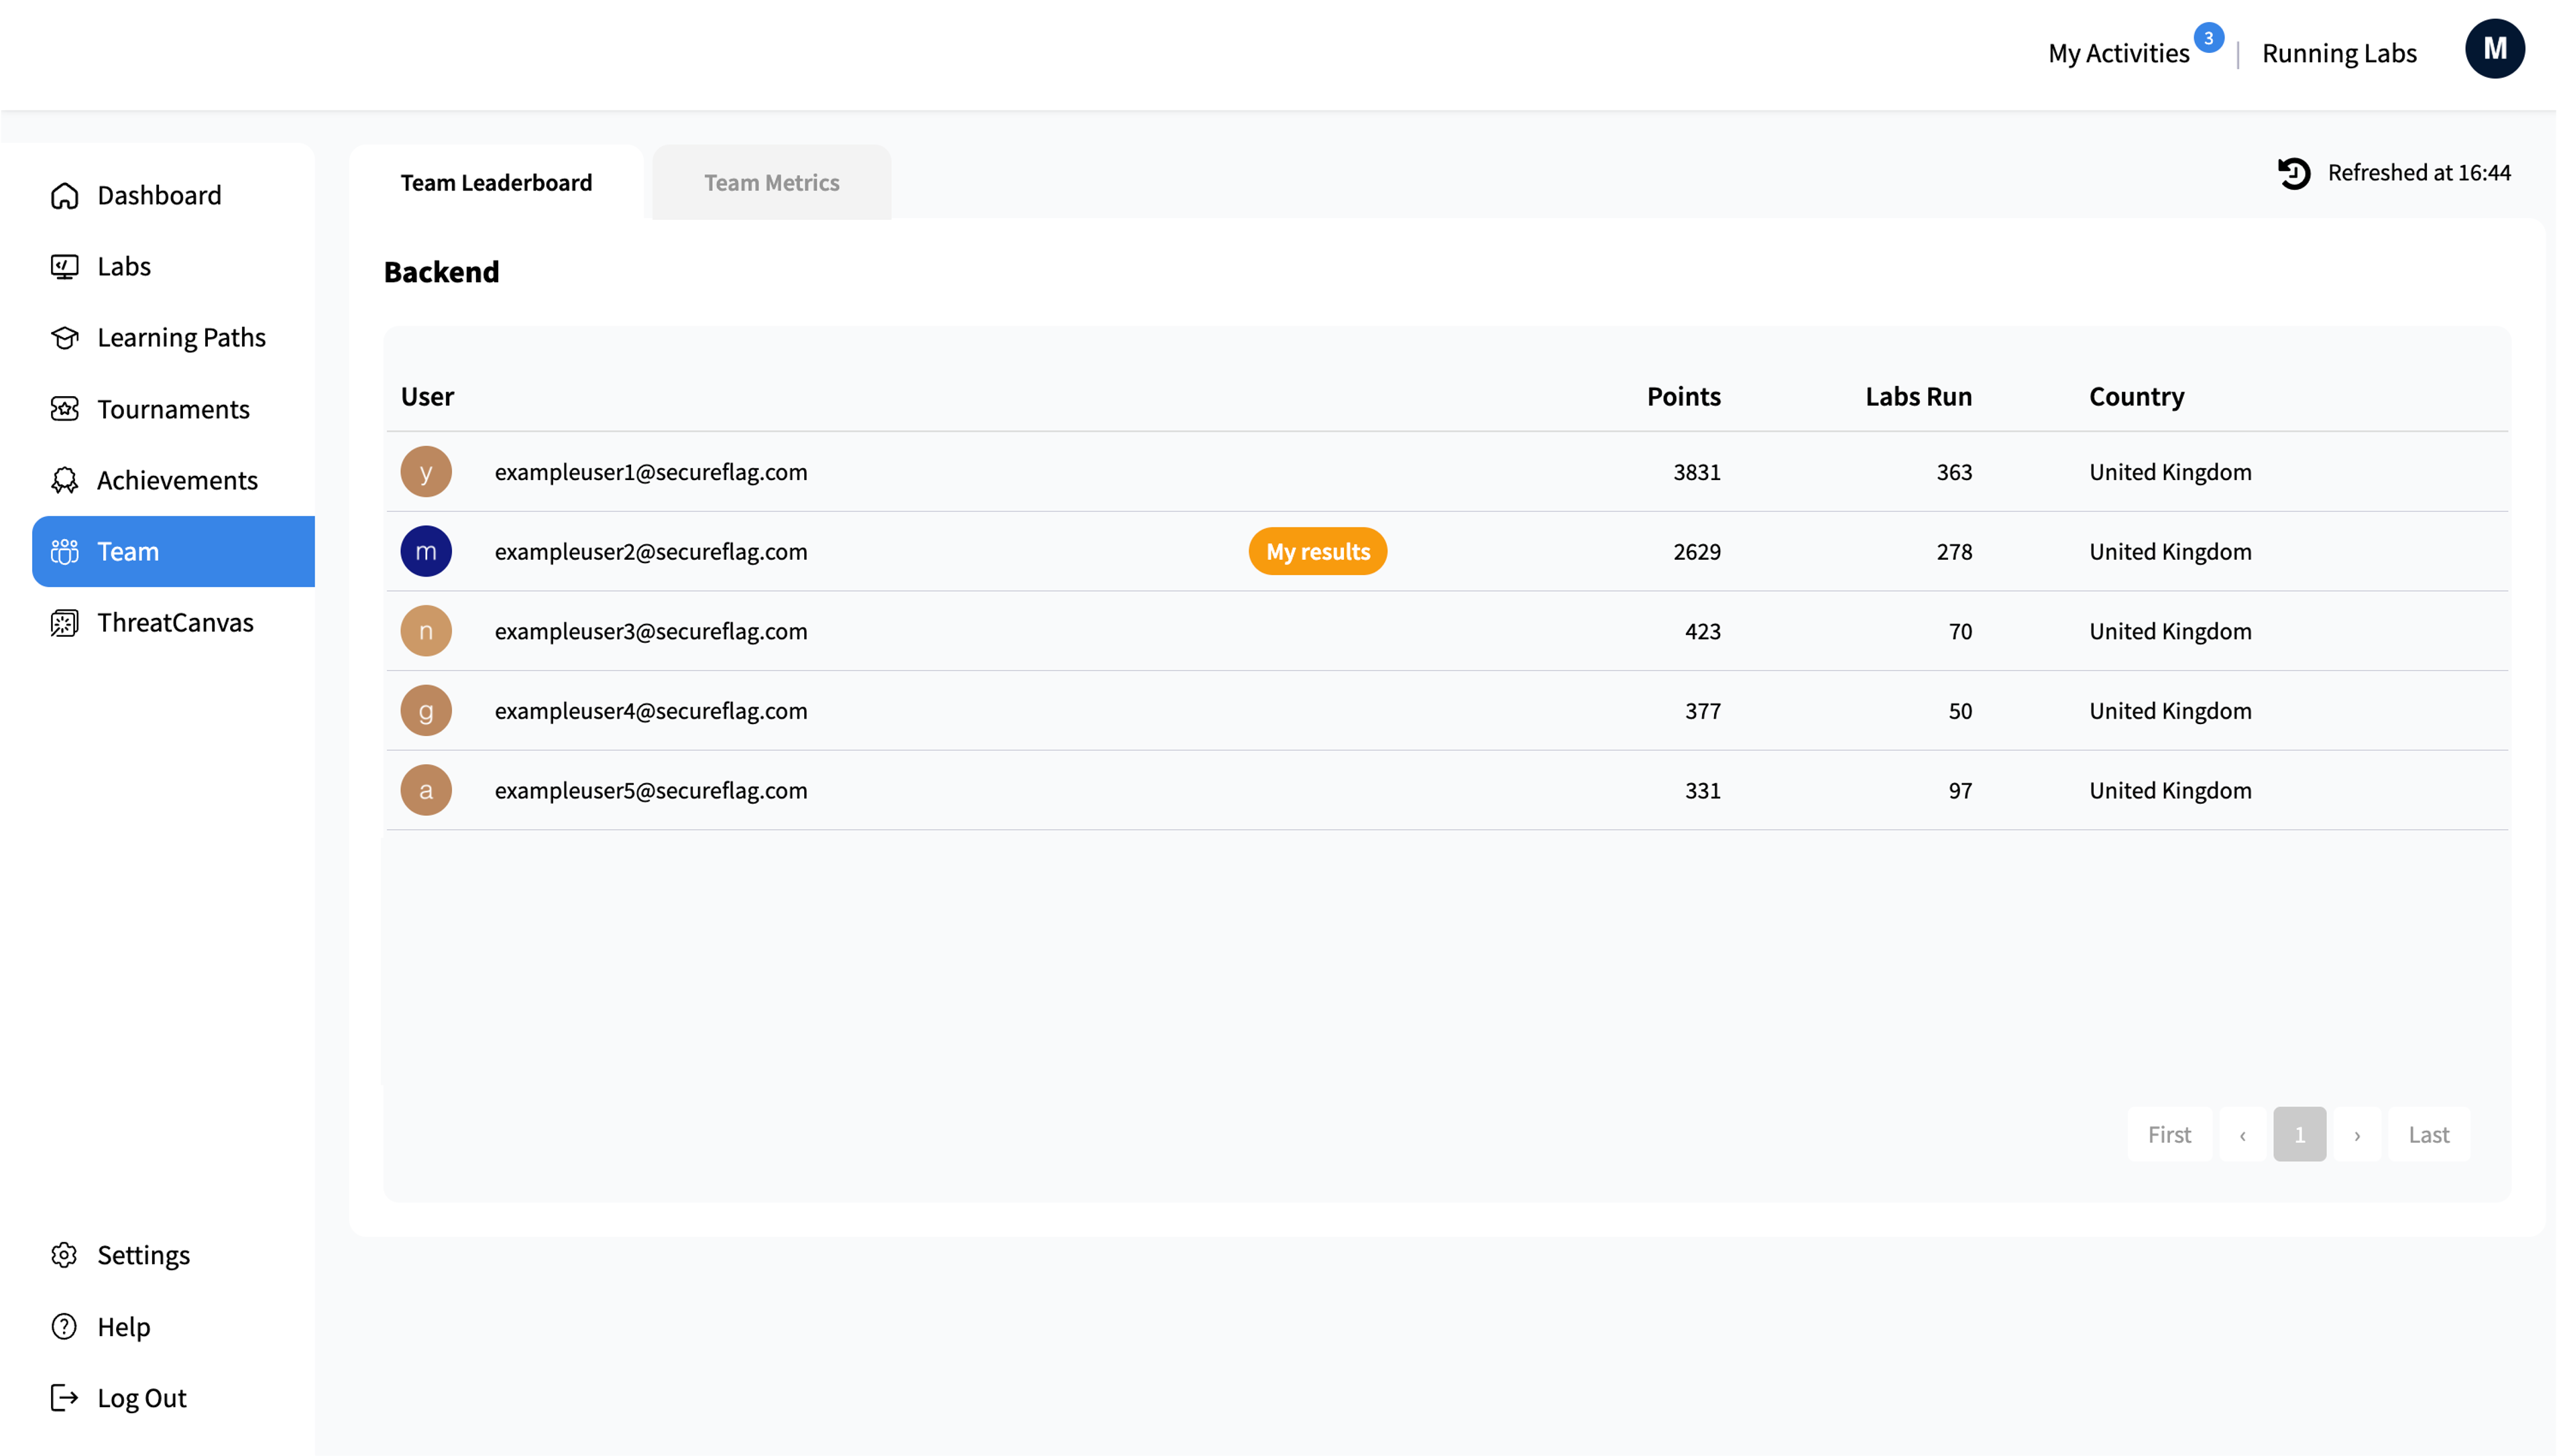Go to First page of leaderboard

pos(2169,1135)
